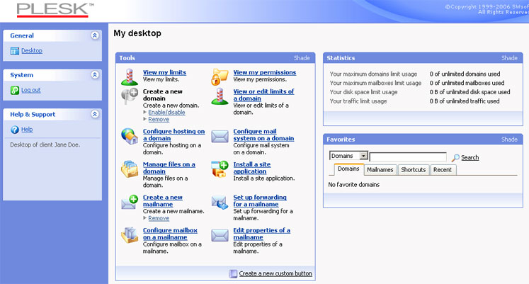Image resolution: width=529 pixels, height=284 pixels.
Task: Switch to the Shortcuts tab
Action: tap(414, 170)
